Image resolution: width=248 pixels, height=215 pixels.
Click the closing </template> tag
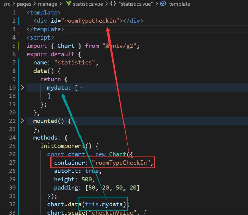(45, 29)
